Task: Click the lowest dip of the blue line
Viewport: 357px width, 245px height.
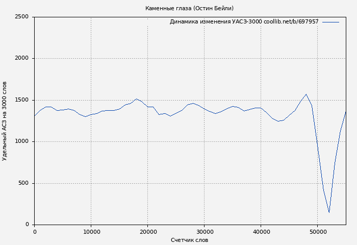Action: (x=329, y=212)
